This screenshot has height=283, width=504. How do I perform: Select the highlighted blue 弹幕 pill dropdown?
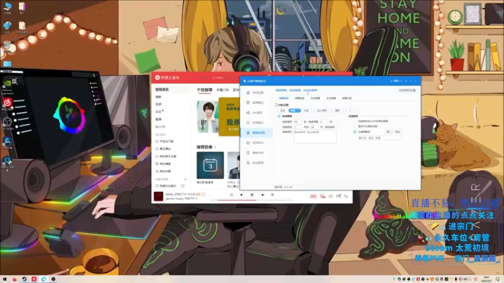point(294,111)
